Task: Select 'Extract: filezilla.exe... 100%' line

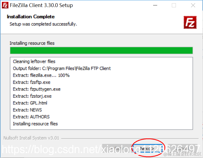Action: point(41,75)
